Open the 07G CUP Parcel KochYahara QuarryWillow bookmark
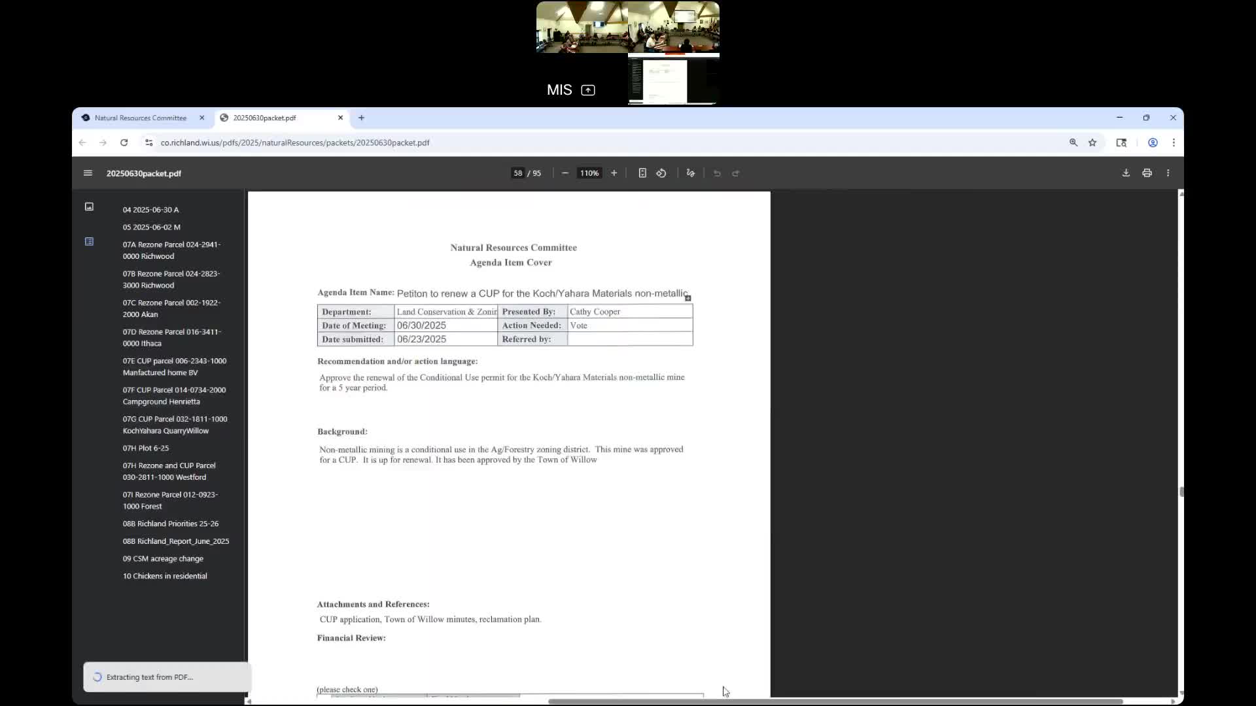 (174, 425)
